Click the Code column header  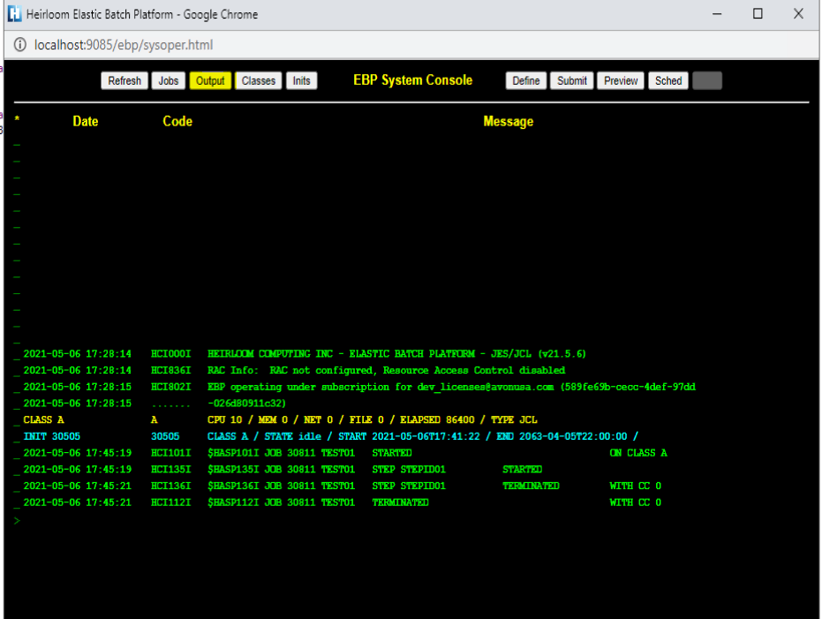click(177, 122)
